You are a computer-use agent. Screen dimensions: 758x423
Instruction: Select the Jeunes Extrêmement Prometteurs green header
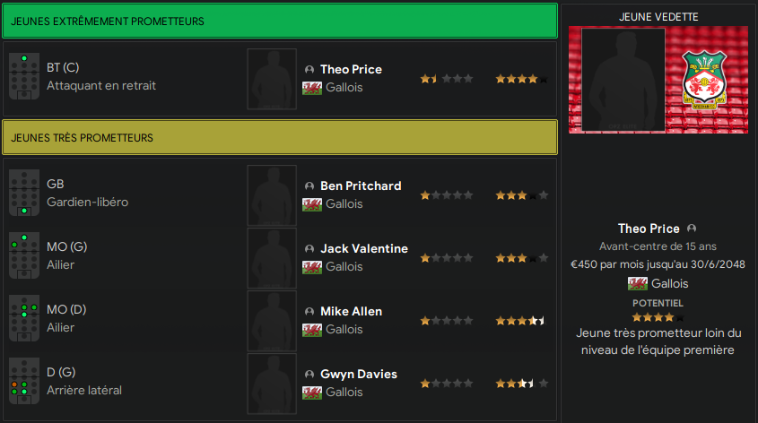click(x=280, y=21)
